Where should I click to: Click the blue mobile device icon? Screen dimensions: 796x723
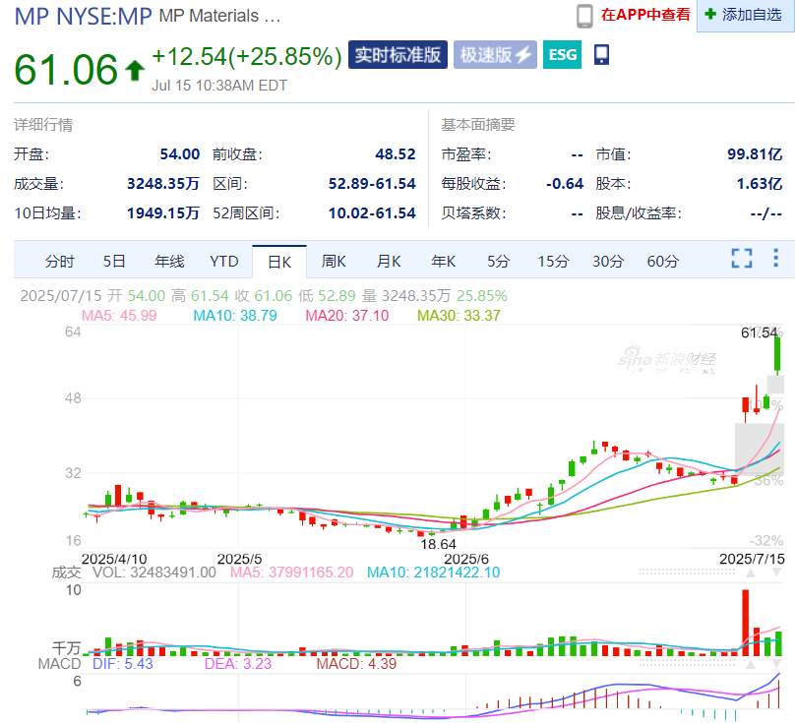coord(601,54)
